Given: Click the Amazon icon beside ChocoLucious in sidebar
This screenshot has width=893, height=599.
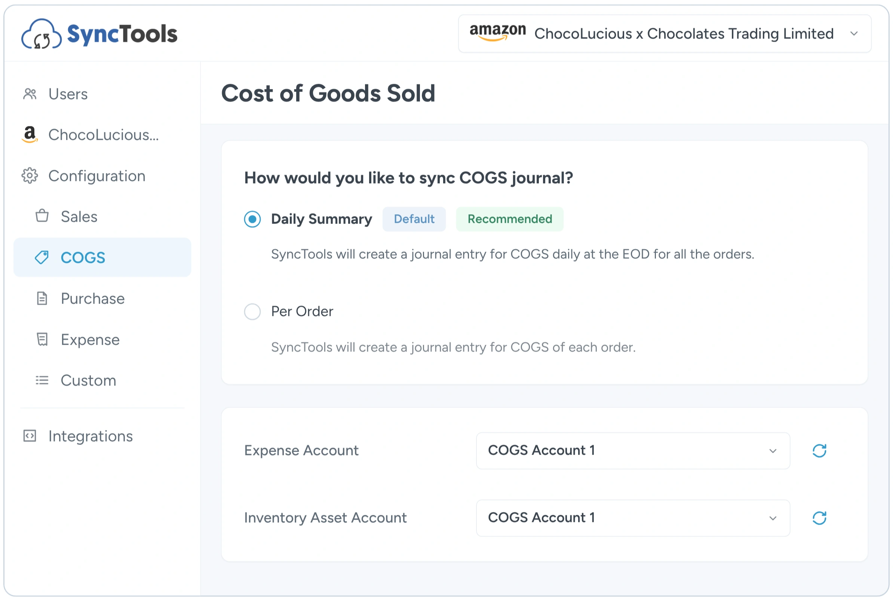Looking at the screenshot, I should (x=30, y=135).
